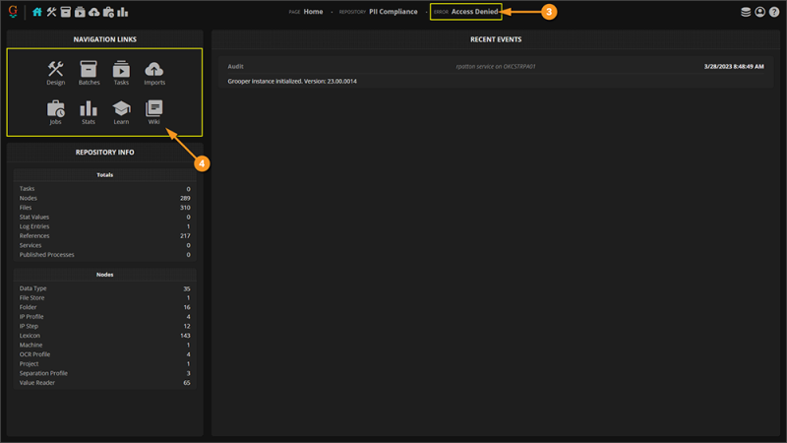Click the OCR Profile node row
Screen dimensions: 787x443
105,354
